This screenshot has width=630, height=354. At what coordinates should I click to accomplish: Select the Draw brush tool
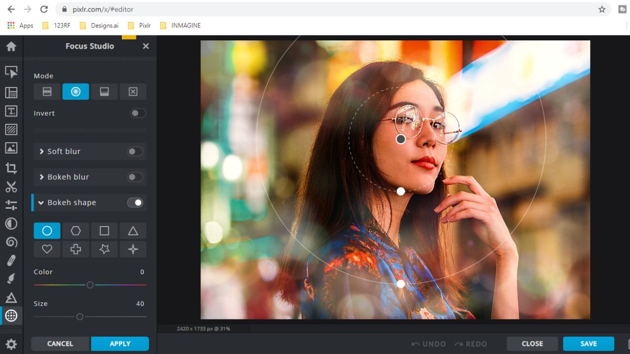(12, 278)
